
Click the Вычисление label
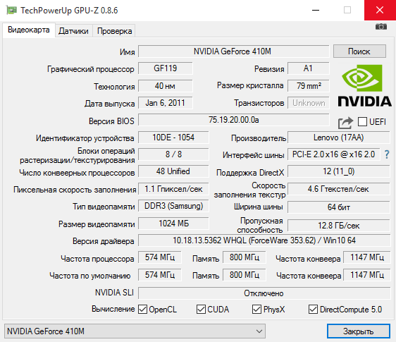coord(113,309)
